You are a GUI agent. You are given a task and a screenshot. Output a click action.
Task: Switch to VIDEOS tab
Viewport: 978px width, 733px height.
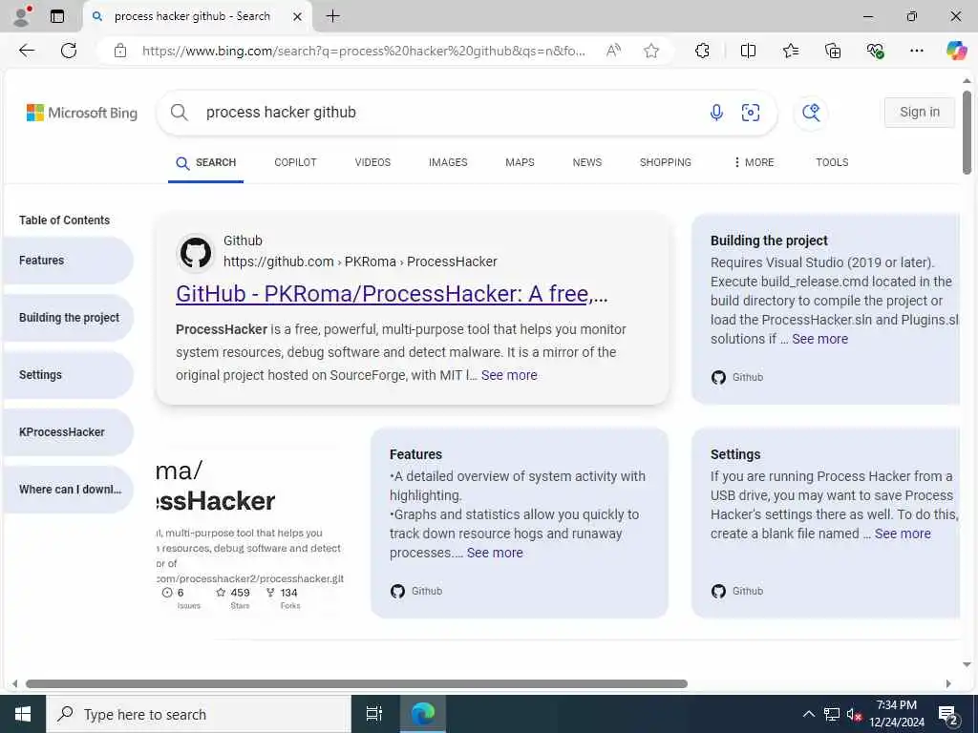pos(372,162)
